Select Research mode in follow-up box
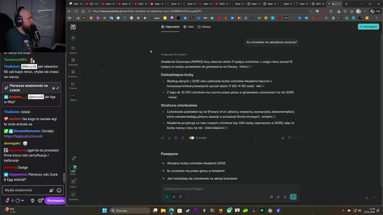The image size is (383, 215). click(174, 197)
